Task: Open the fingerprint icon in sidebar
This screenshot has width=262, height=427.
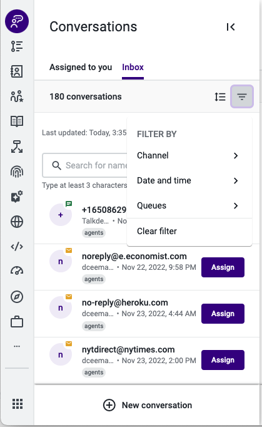Action: click(17, 172)
